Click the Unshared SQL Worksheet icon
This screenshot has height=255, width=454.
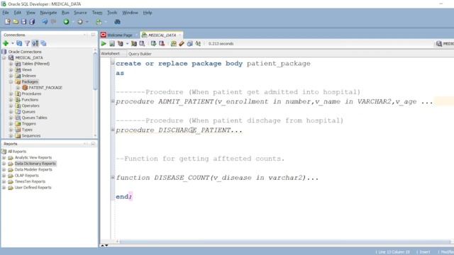(x=173, y=44)
